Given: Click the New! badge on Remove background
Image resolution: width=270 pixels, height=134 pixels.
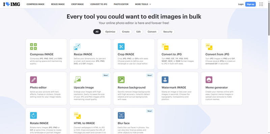Looking at the screenshot, I should coord(150,75).
